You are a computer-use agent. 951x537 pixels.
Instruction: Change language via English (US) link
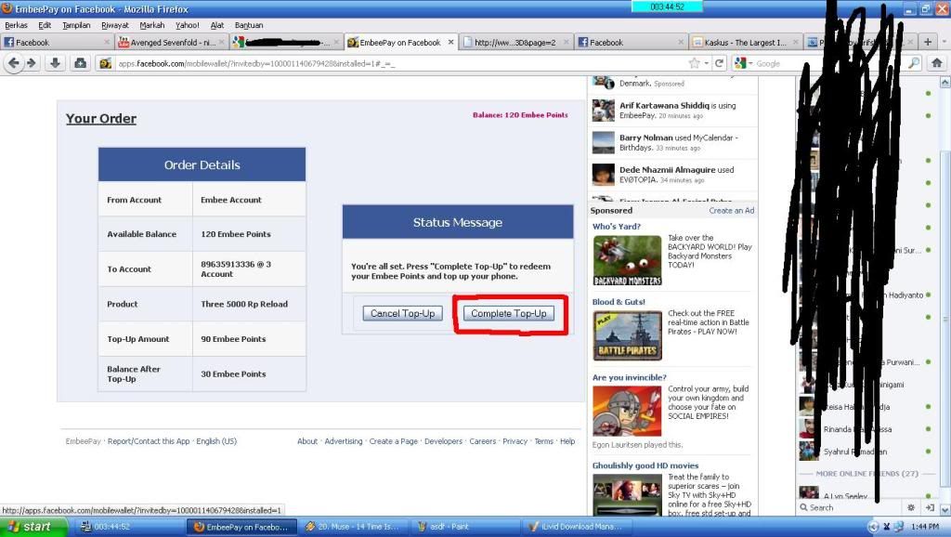[x=216, y=441]
